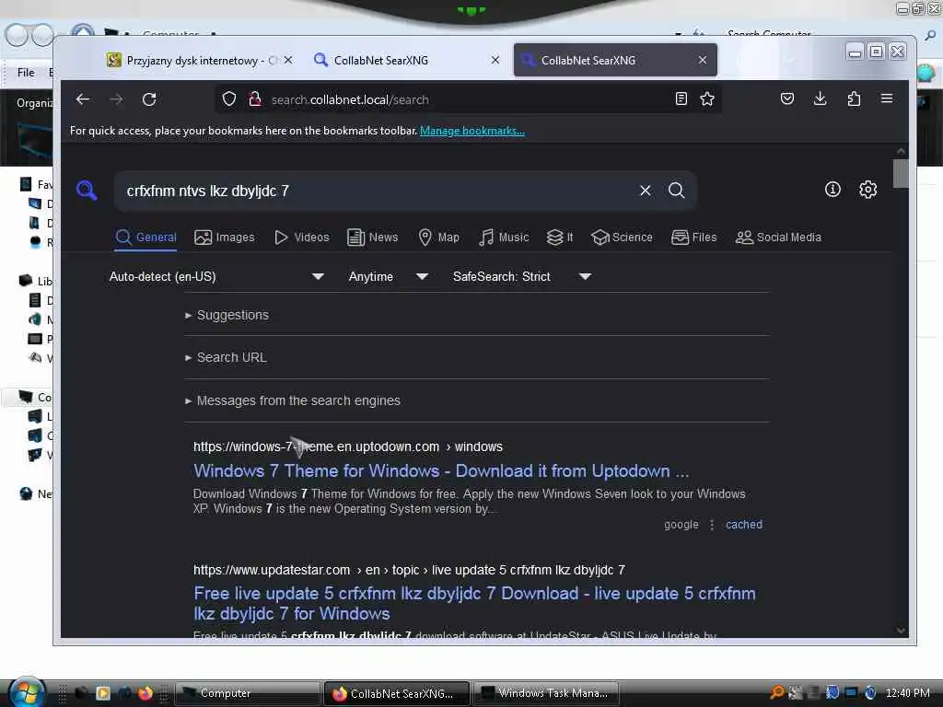The height and width of the screenshot is (707, 943).
Task: Toggle reader view icon in address bar
Action: 681,99
